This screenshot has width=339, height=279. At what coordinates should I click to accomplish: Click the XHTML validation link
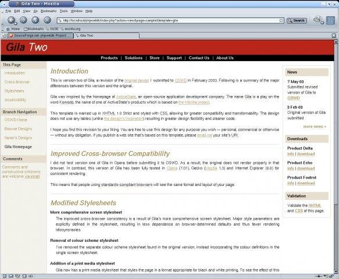click(315, 205)
